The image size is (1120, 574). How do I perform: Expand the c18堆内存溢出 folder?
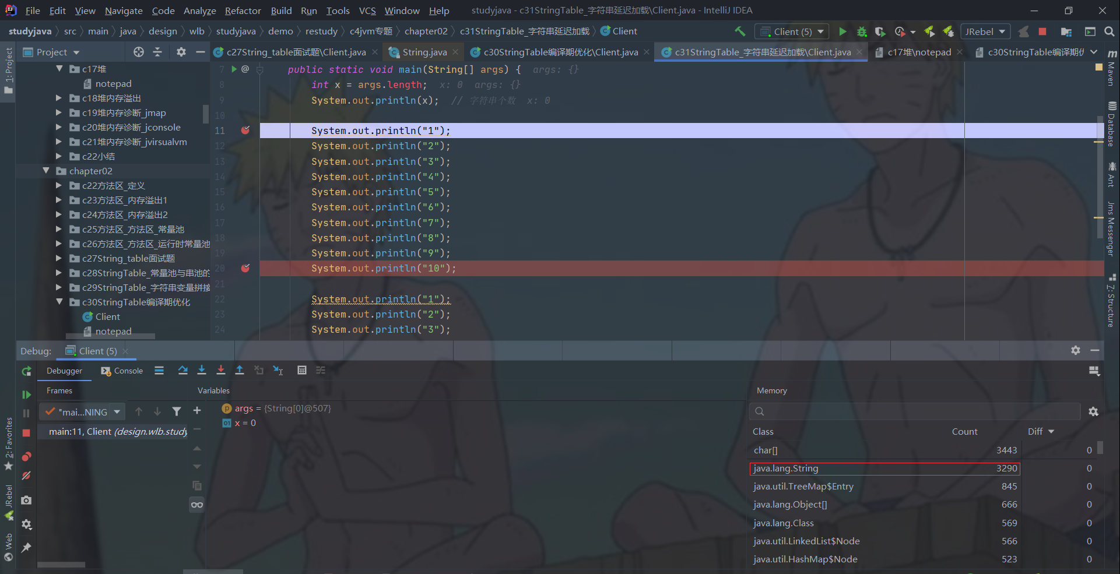coord(58,98)
